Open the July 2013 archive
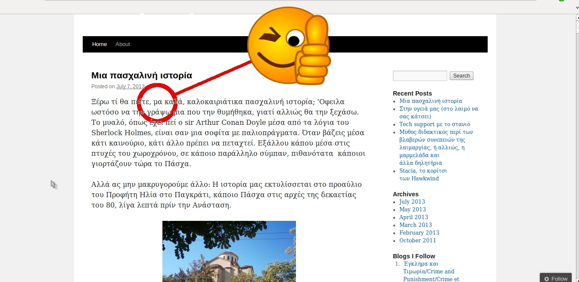This screenshot has width=579, height=282. pos(412,202)
